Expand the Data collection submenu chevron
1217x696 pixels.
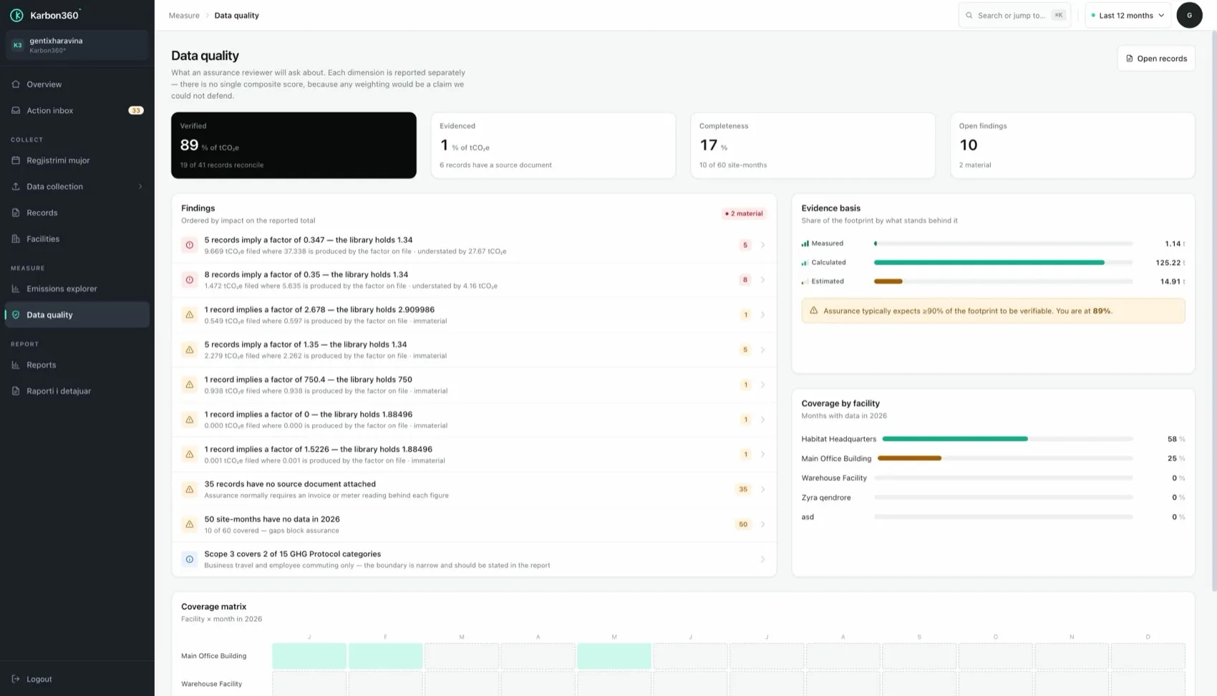(140, 186)
